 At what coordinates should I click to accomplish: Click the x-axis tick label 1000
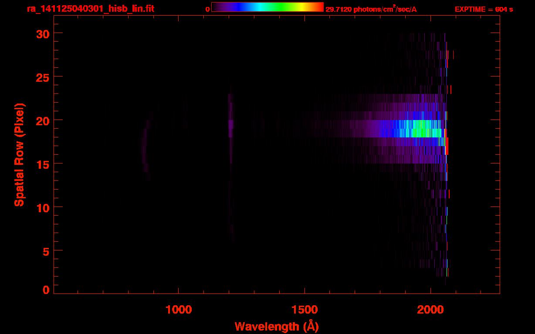(179, 310)
